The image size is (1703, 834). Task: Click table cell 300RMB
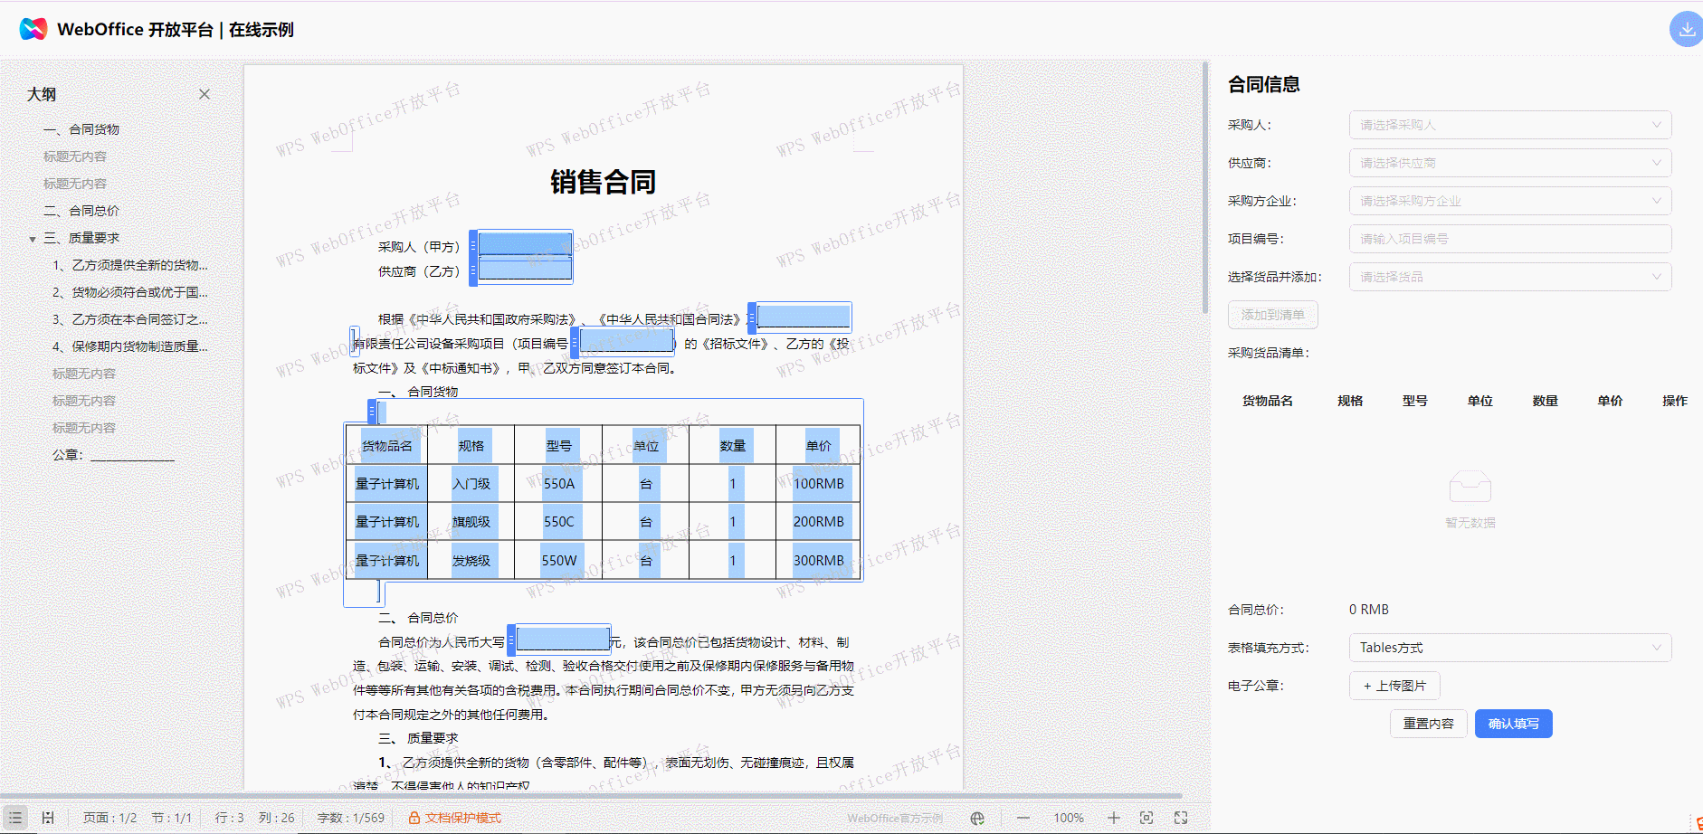click(x=818, y=561)
